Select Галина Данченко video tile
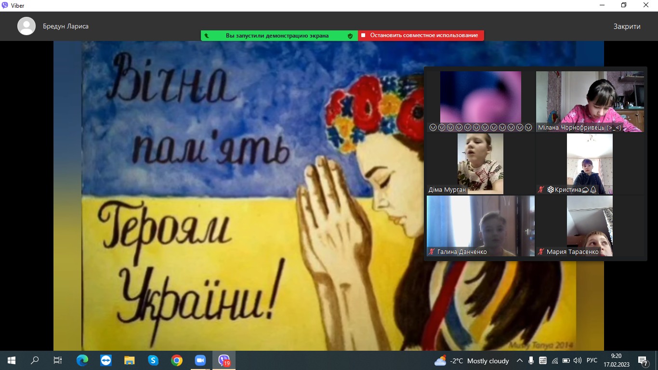This screenshot has width=658, height=370. [481, 226]
